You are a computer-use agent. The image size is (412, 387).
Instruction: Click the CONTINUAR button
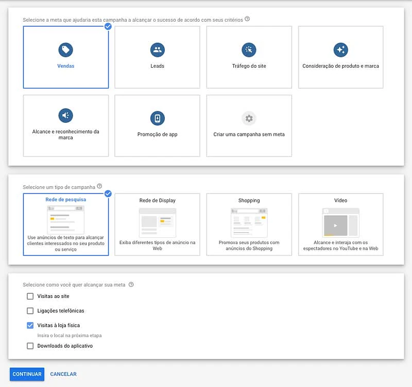(x=27, y=374)
